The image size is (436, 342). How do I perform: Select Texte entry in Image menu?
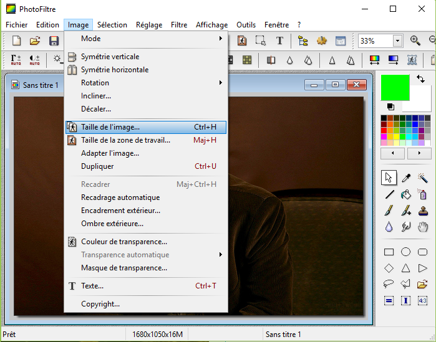(x=146, y=286)
